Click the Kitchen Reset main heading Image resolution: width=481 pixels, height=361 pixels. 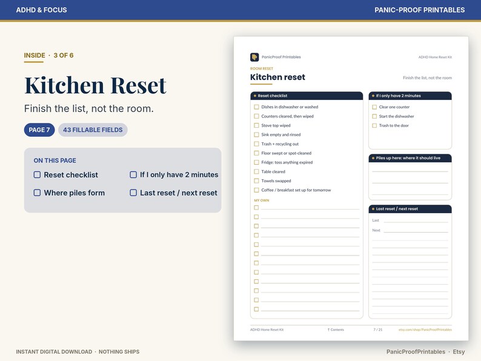pos(95,85)
